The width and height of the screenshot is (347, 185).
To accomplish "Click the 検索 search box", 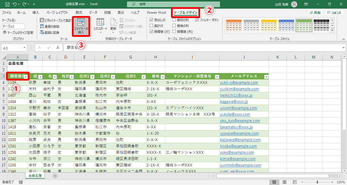I will pyautogui.click(x=173, y=4).
